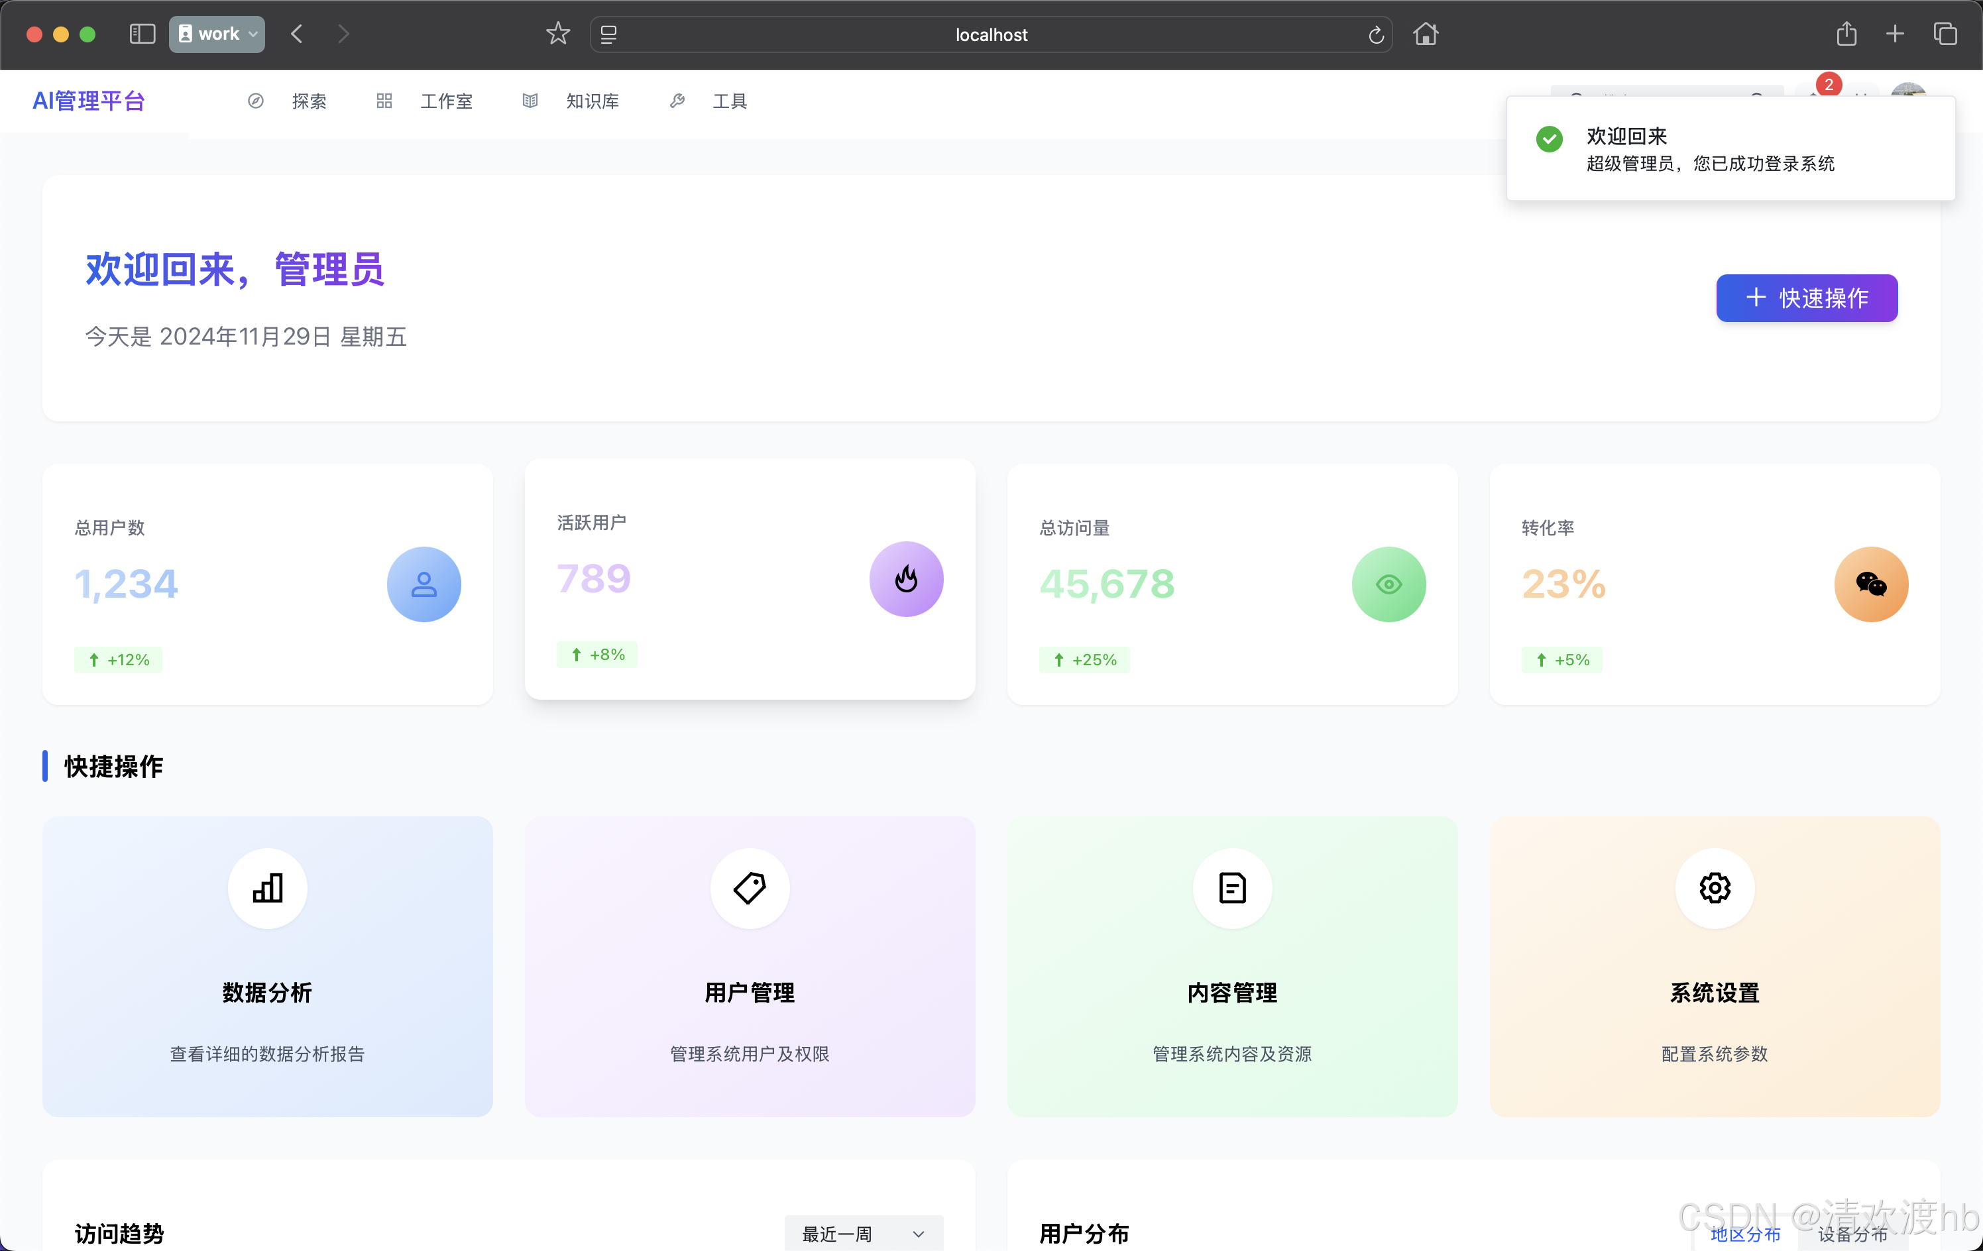Open the work profile dropdown
Image resolution: width=1983 pixels, height=1251 pixels.
(217, 34)
